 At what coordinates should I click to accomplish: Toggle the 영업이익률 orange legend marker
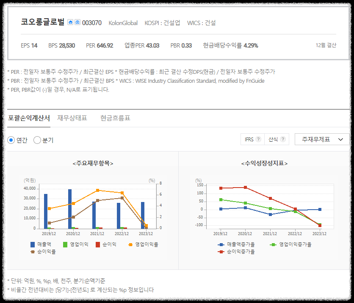(x=130, y=244)
